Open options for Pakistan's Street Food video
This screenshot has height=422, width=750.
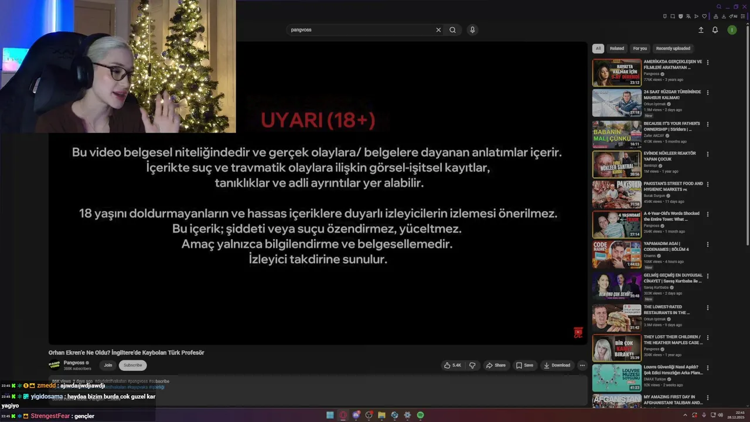pos(708,184)
